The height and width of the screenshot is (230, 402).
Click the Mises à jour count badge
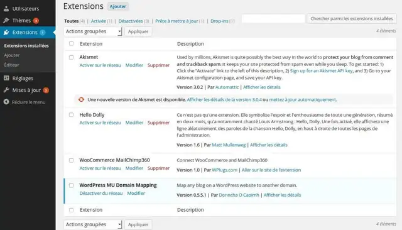click(x=46, y=90)
